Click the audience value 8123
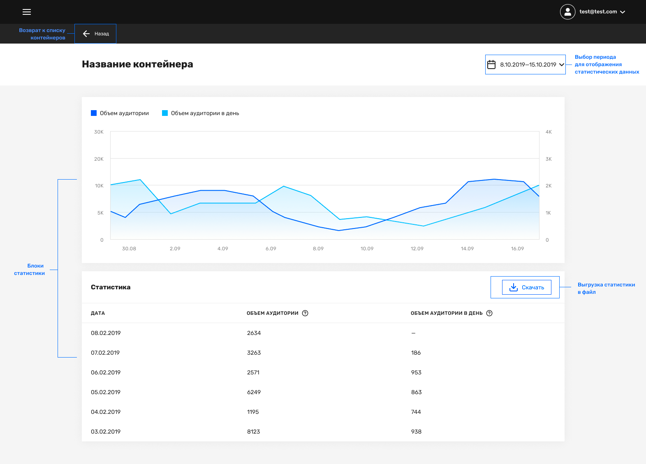The image size is (646, 464). coord(254,432)
